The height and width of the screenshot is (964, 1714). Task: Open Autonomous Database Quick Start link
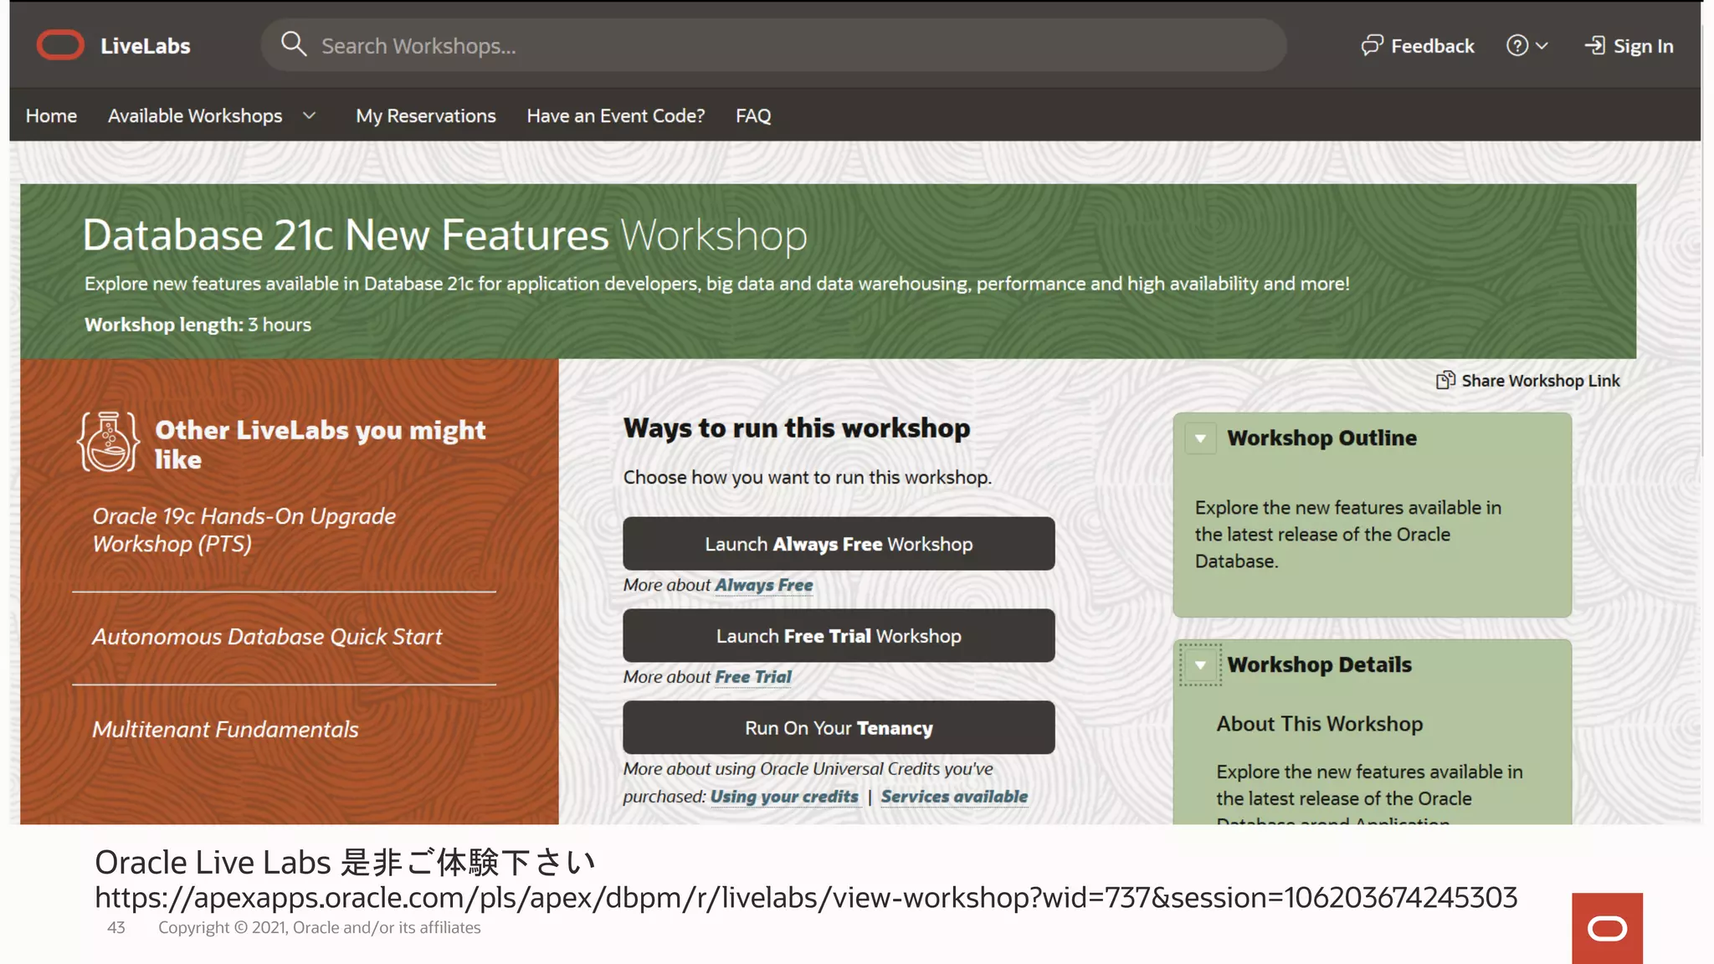point(267,637)
